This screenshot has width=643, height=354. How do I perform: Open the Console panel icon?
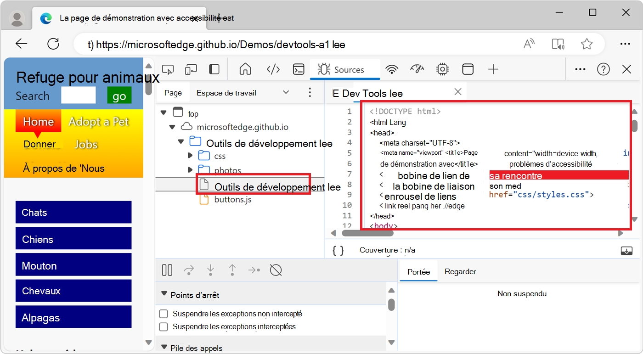(x=298, y=68)
